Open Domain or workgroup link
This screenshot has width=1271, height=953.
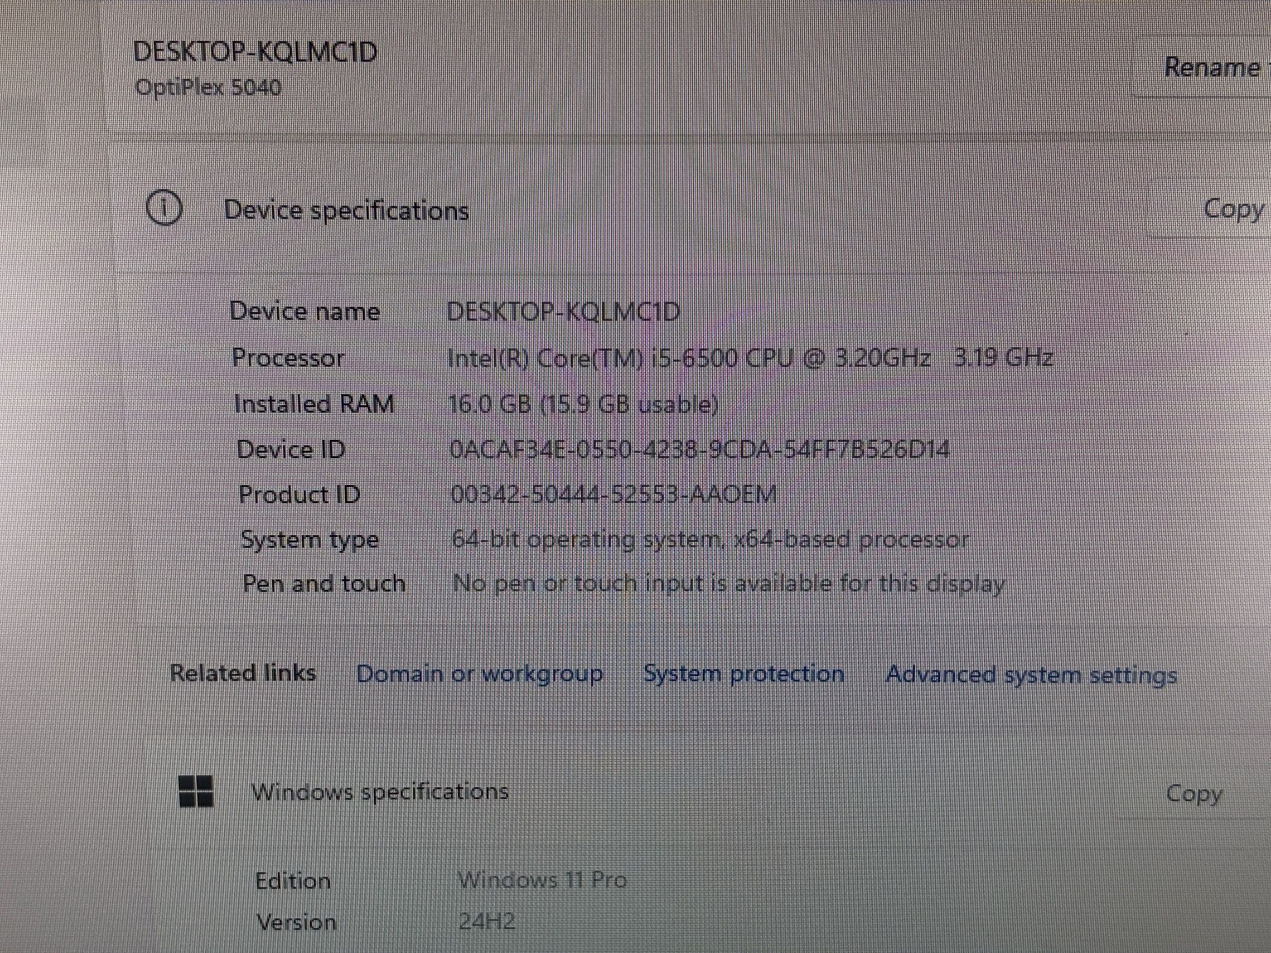pyautogui.click(x=479, y=674)
